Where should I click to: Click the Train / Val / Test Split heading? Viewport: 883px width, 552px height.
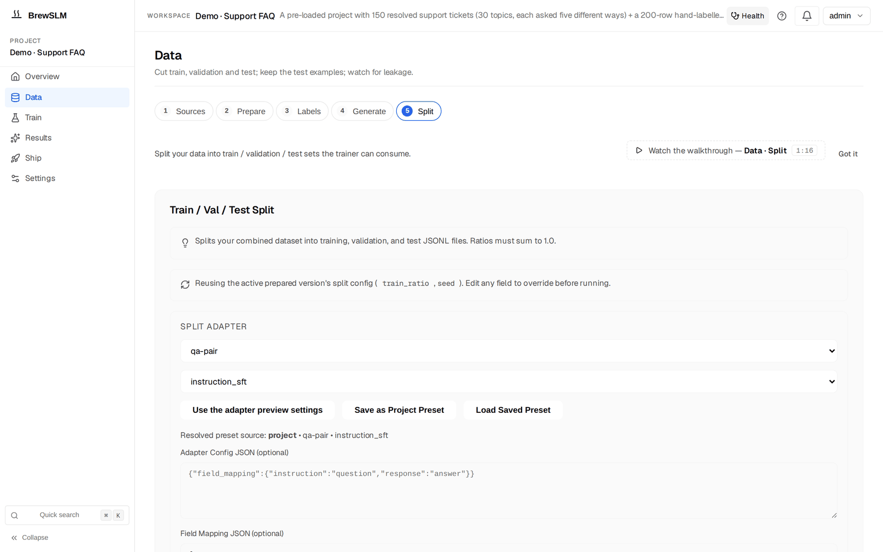click(222, 210)
